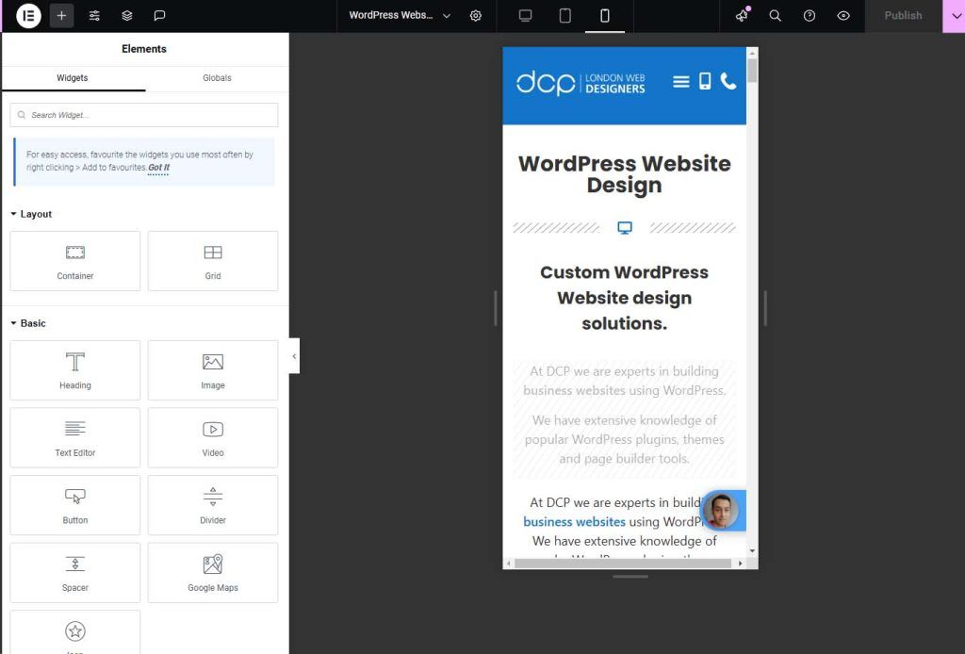Open Site Settings sliders icon
This screenshot has height=654, width=965.
[94, 15]
